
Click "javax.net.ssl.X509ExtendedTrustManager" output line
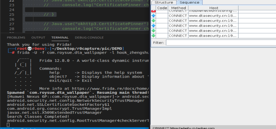54,113
